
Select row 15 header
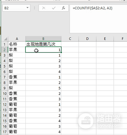[5, 121]
